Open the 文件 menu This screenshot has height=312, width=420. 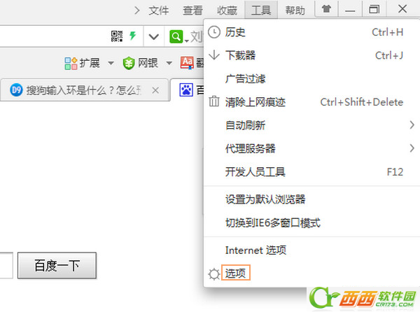tap(159, 10)
